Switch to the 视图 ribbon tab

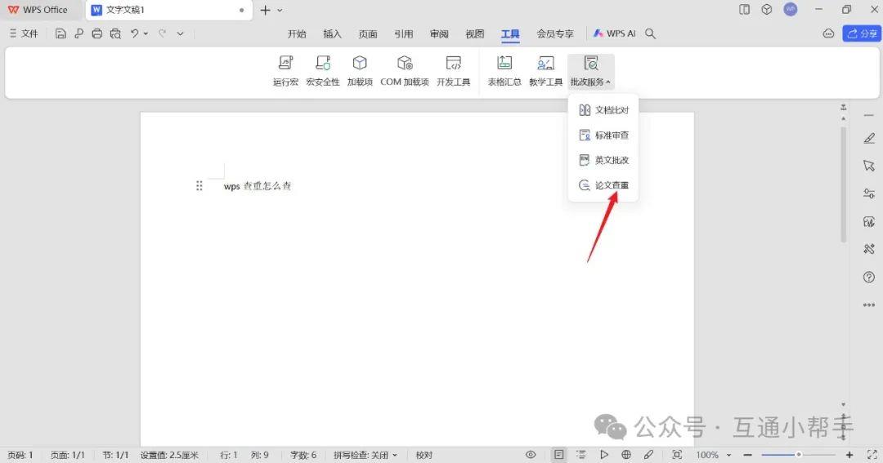pyautogui.click(x=475, y=33)
